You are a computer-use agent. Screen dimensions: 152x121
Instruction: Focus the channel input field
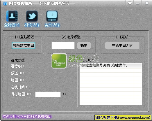point(63,45)
